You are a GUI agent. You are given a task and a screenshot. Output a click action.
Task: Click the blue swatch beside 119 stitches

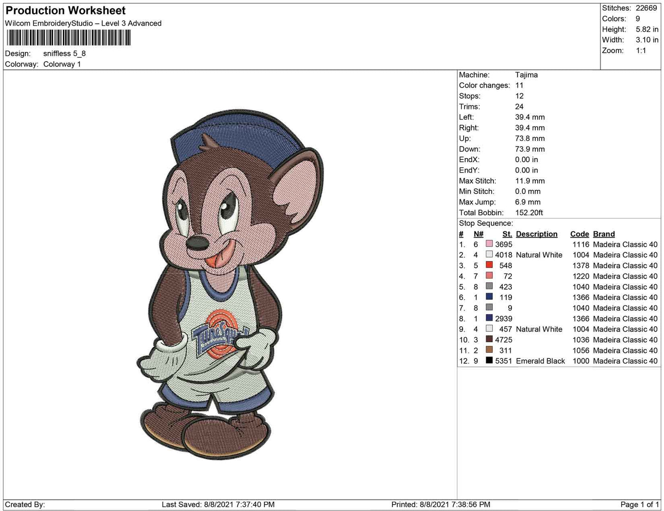click(489, 297)
